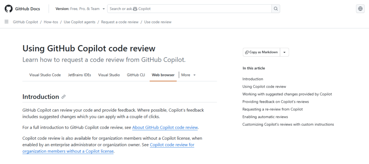
Task: Open the How-tos breadcrumb
Action: [51, 22]
